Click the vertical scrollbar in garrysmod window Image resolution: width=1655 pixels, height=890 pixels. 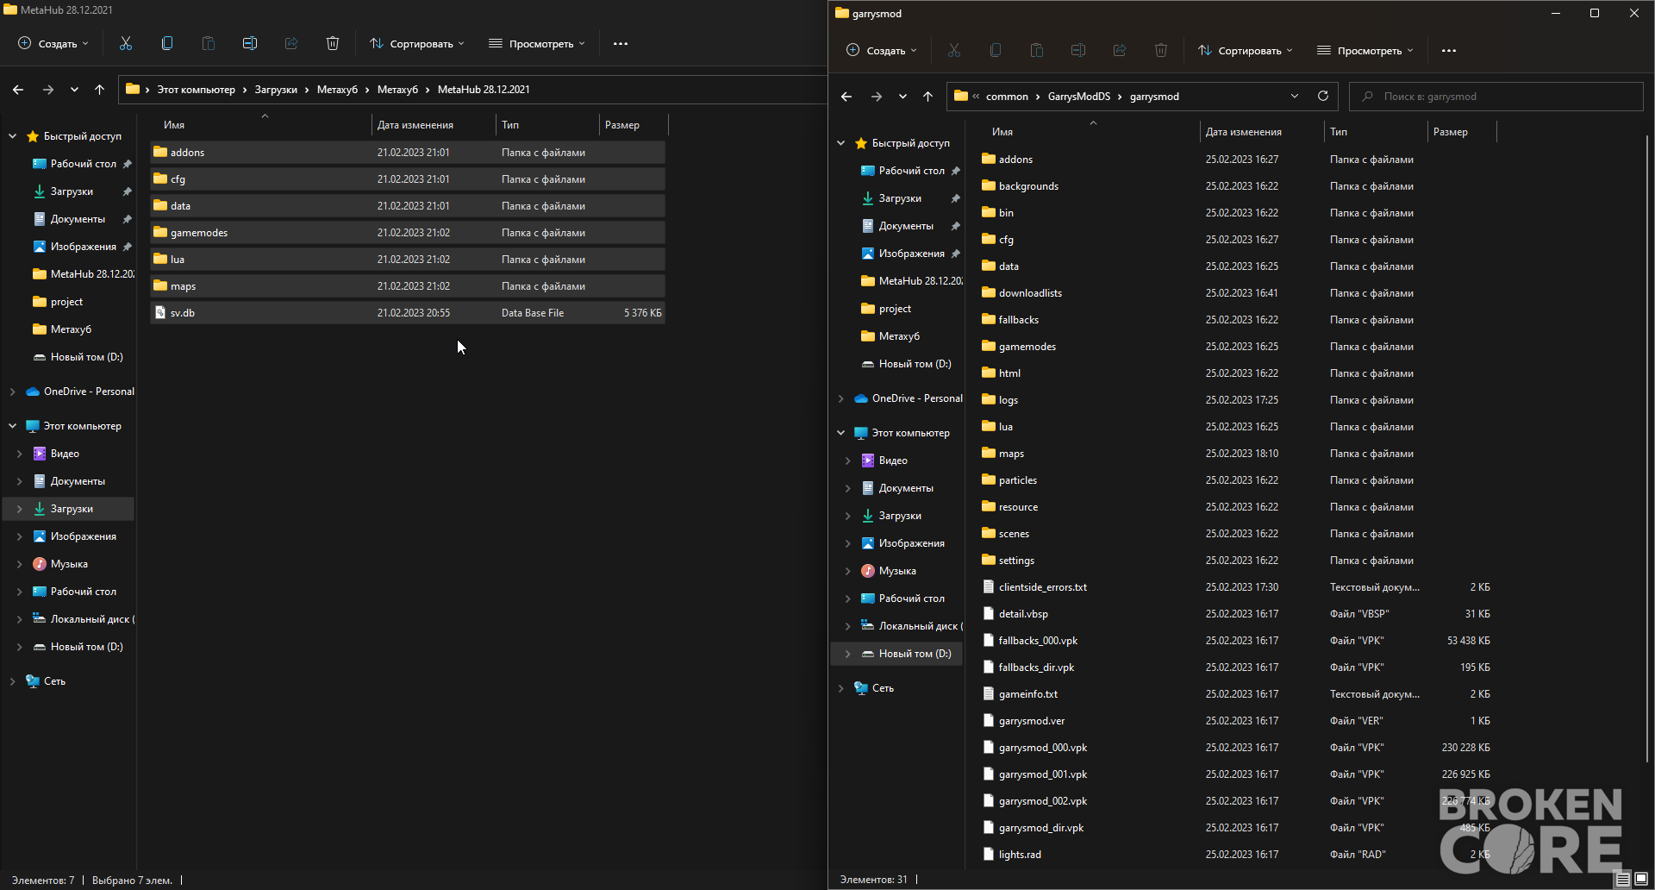(x=1647, y=448)
